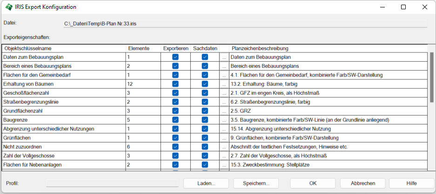The height and width of the screenshot is (194, 436).
Task: Open ellipsis button for Flächen für Nebenanlagen row
Action: 224,165
